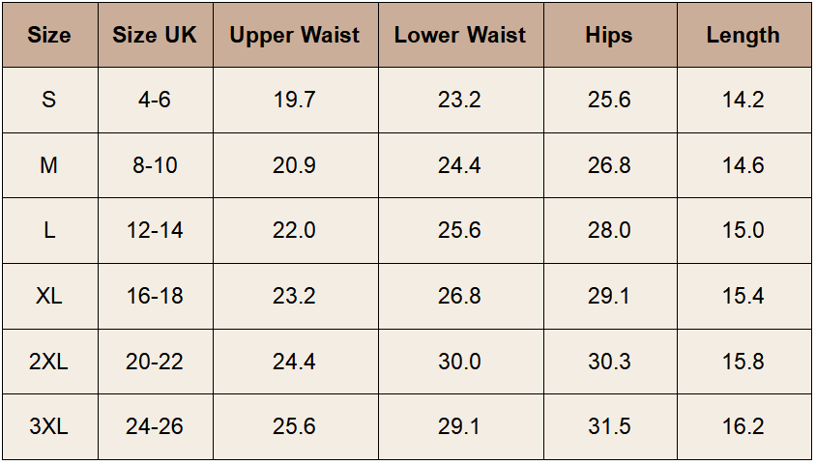Click the XL size row label
This screenshot has width=816, height=465.
point(49,296)
